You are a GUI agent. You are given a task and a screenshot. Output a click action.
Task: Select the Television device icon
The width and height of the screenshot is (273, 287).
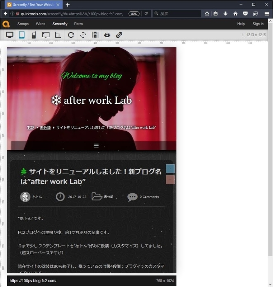point(46,35)
